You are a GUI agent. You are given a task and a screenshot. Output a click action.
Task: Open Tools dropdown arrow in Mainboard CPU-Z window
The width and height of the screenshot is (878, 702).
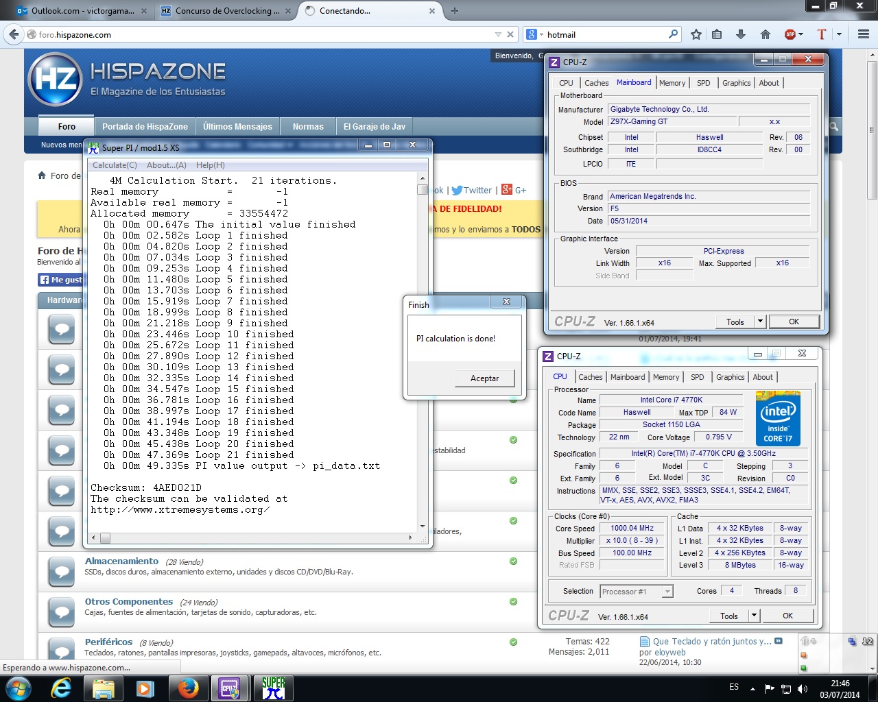pyautogui.click(x=759, y=322)
